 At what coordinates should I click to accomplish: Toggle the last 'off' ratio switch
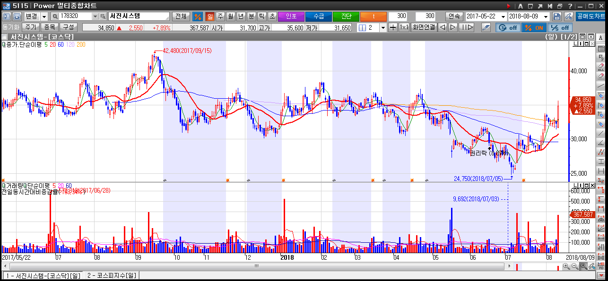point(559,27)
